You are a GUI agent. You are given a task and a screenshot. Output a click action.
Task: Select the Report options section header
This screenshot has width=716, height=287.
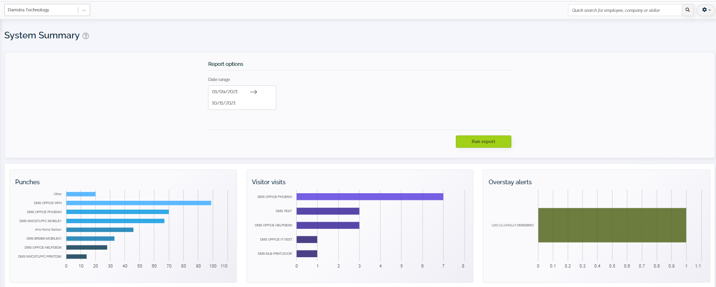pos(226,64)
